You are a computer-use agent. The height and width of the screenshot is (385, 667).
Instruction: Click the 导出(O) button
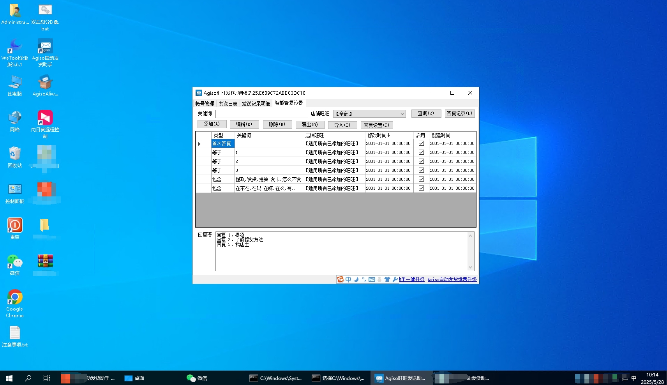tap(310, 125)
